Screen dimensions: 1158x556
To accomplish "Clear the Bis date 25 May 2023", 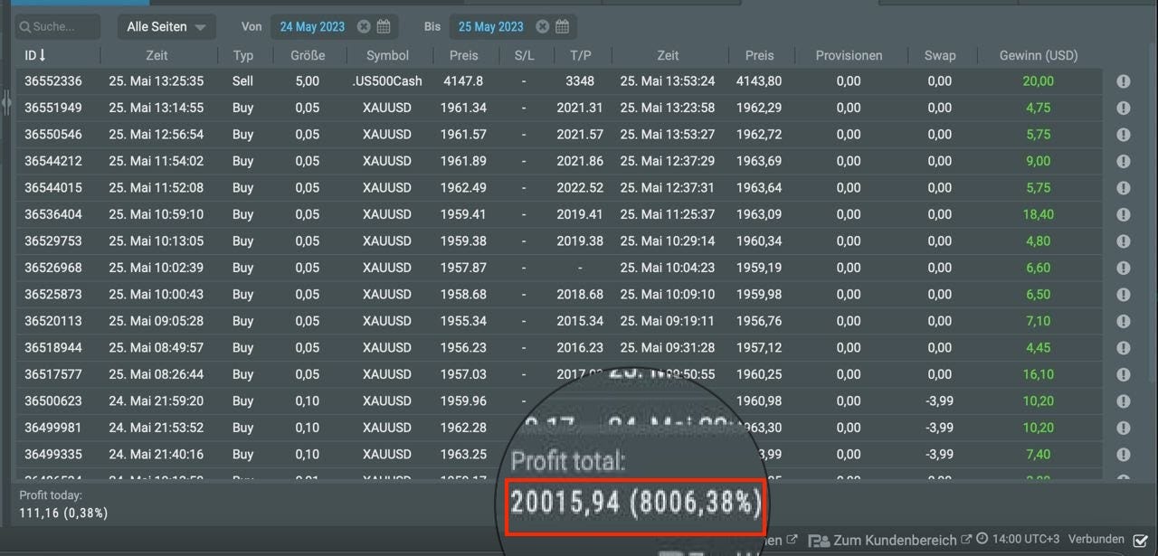I will point(542,27).
